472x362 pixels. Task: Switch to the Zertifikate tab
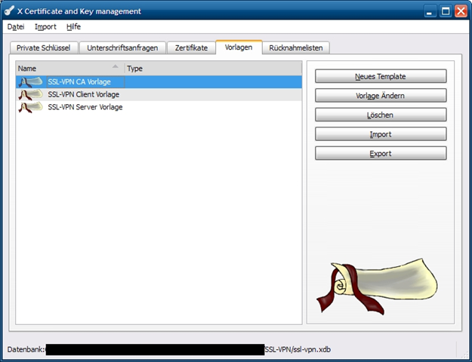pos(191,48)
